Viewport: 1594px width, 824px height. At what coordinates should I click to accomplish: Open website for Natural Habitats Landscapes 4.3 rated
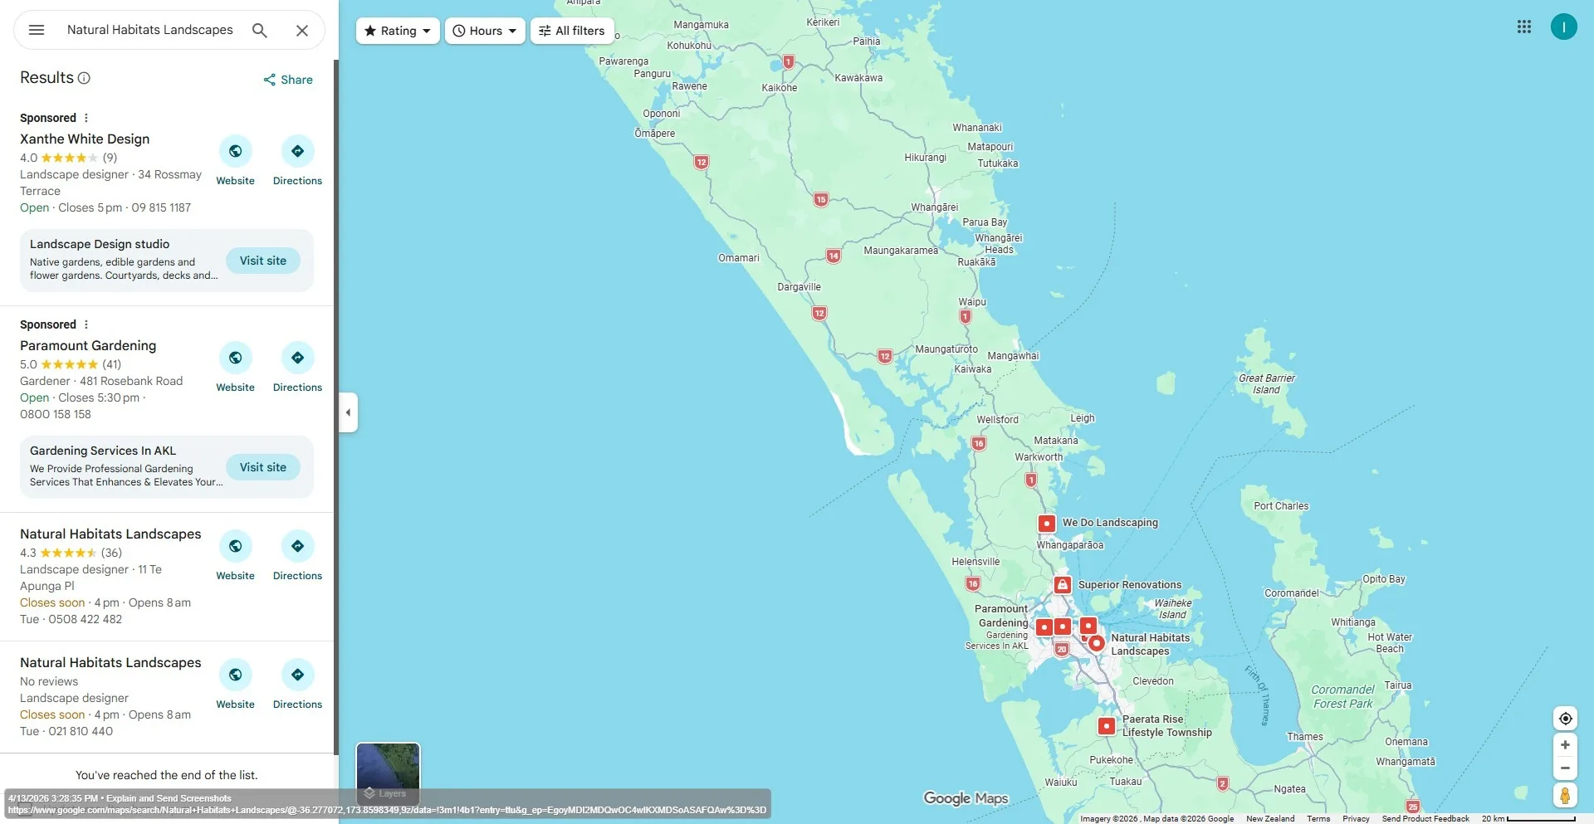pos(236,546)
